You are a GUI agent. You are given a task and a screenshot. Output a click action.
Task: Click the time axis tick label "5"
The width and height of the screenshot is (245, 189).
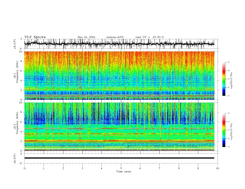(x=121, y=168)
